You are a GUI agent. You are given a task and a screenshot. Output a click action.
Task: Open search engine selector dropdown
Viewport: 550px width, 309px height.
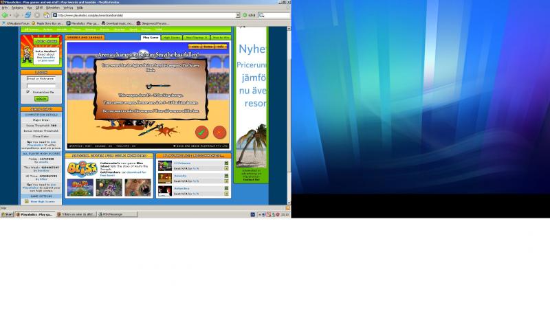262,15
